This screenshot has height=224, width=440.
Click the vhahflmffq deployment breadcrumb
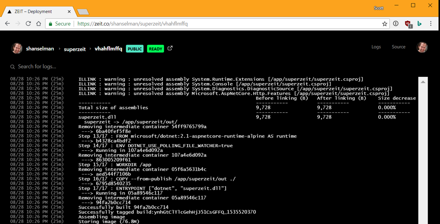[108, 49]
